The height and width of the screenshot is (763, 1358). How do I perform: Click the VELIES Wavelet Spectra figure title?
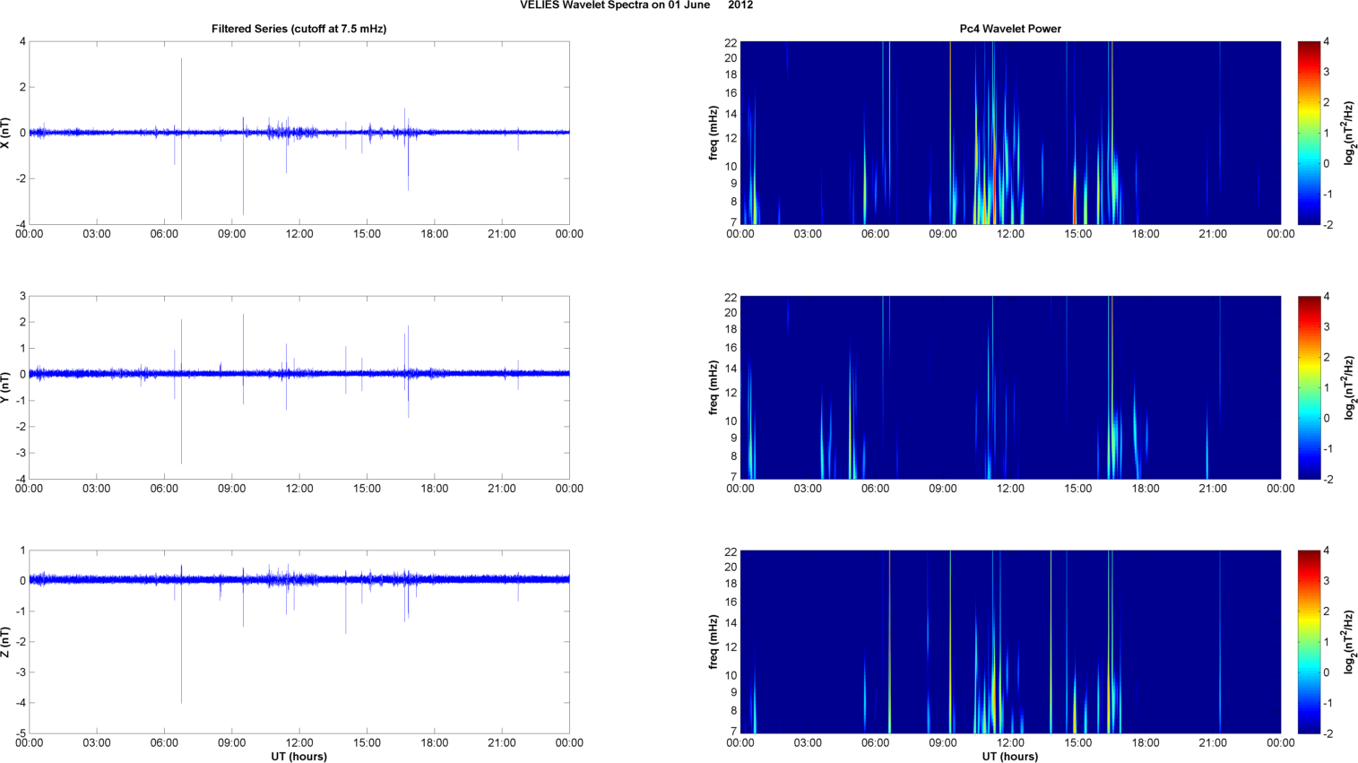[636, 5]
